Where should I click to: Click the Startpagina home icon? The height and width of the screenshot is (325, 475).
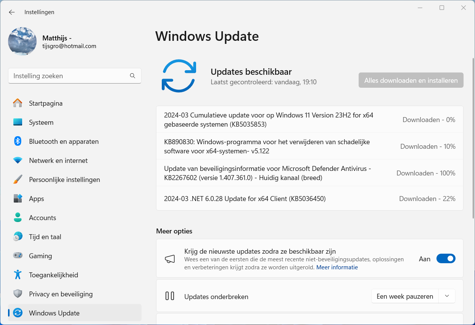pos(18,103)
